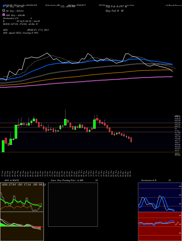Open the empty intraday trading price panel

point(73,204)
